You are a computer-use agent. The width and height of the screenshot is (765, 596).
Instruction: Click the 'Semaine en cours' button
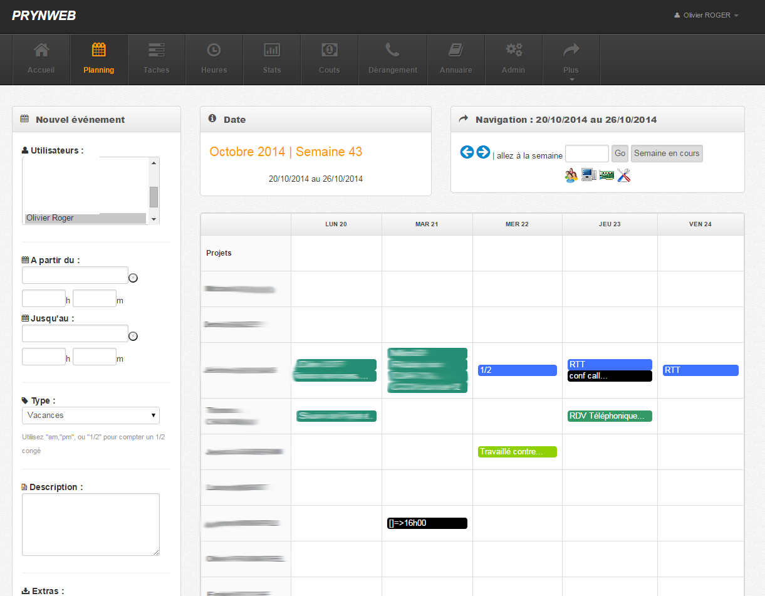click(667, 154)
